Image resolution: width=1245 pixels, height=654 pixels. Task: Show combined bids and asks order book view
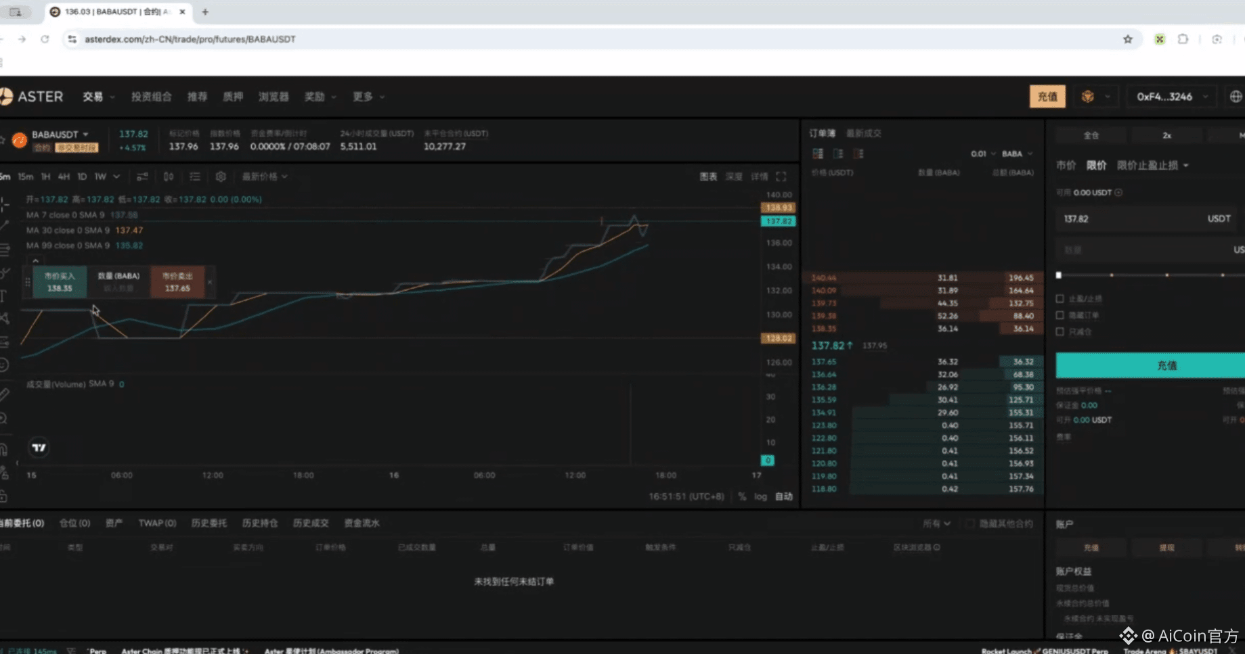(818, 154)
